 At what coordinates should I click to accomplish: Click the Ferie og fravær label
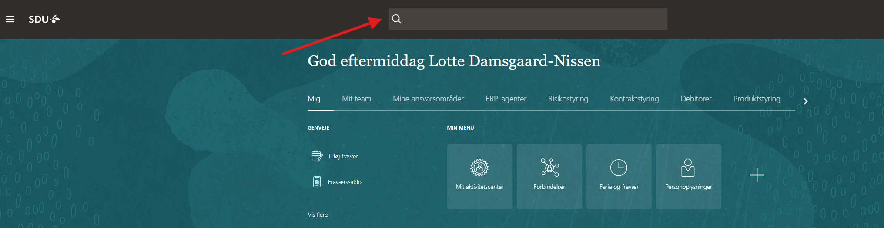[619, 187]
